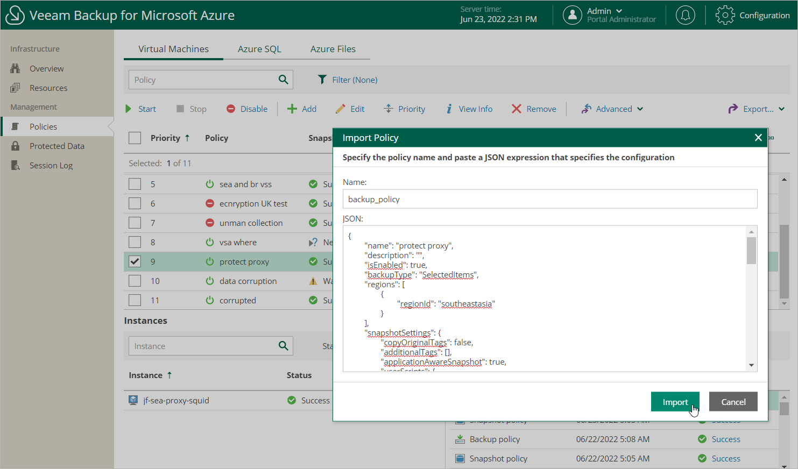Click the Priority arrows icon
Screen dimensions: 798x469
click(x=389, y=109)
